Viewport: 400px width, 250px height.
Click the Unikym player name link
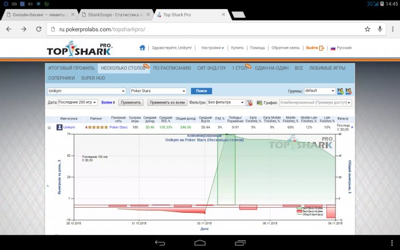coord(69,127)
